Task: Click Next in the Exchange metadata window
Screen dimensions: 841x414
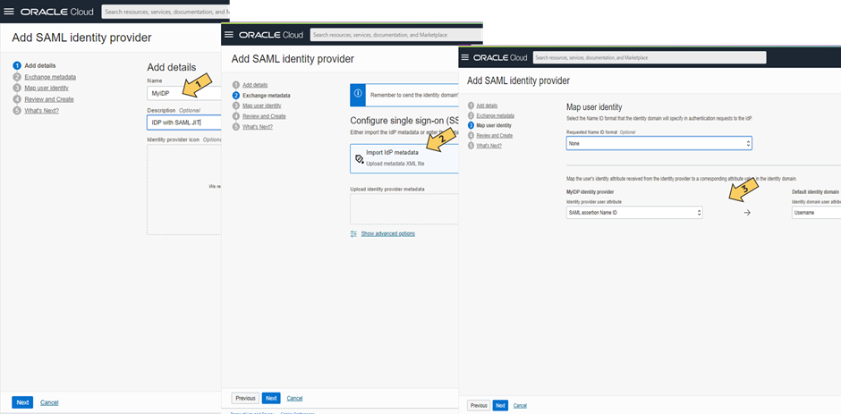Action: 271,398
